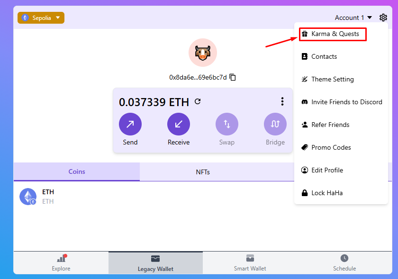Click the Contacts address book icon
Viewport: 398px width, 279px height.
pyautogui.click(x=305, y=56)
